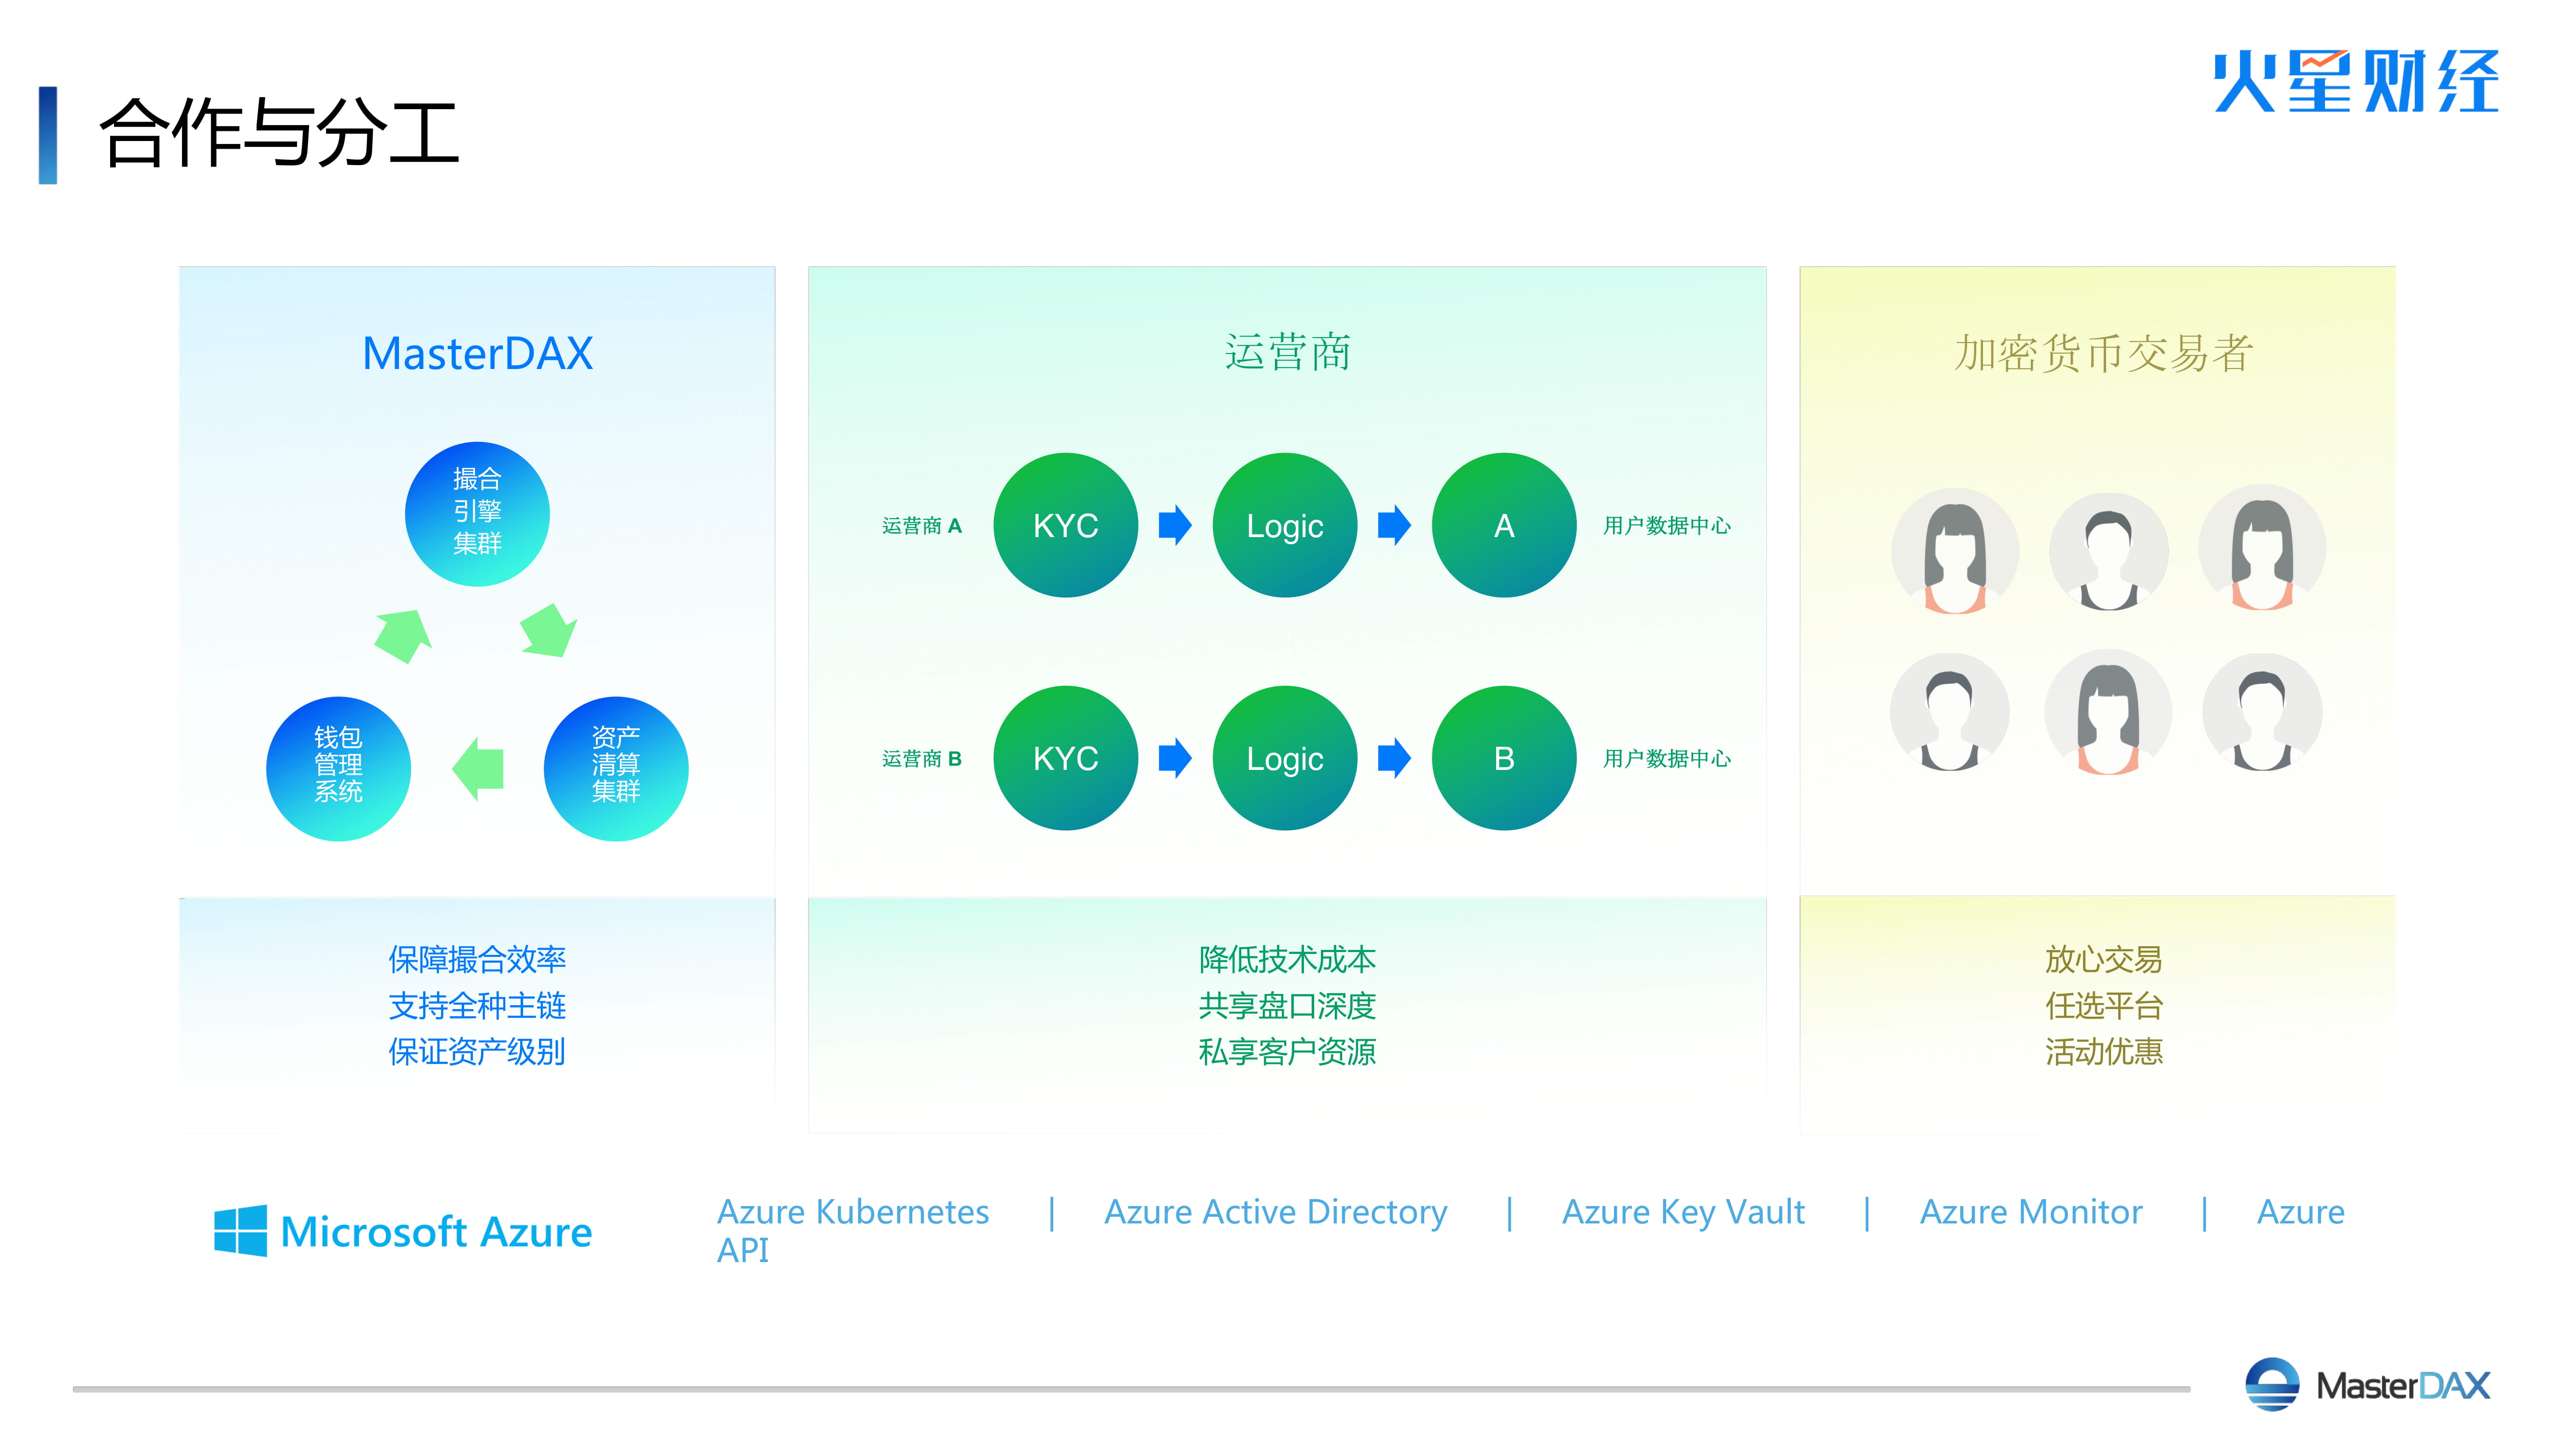Select the 撮合引擎集群 circle
The height and width of the screenshot is (1449, 2576).
click(477, 514)
